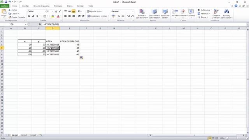249x140 pixels.
Task: Switch to Diseño de página tab
Action: pos(42,6)
